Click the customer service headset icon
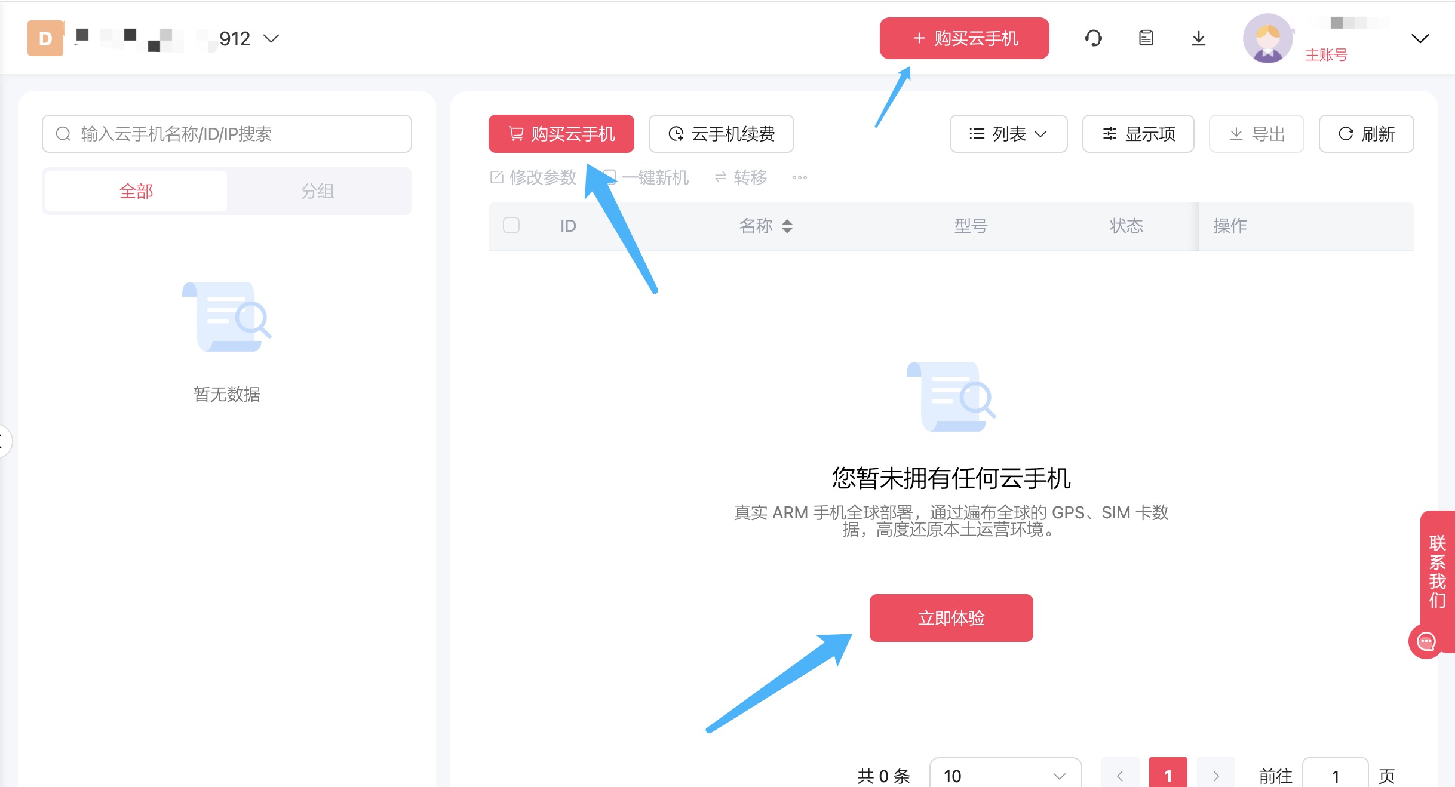Screen dimensions: 1455x787 click(x=1093, y=38)
